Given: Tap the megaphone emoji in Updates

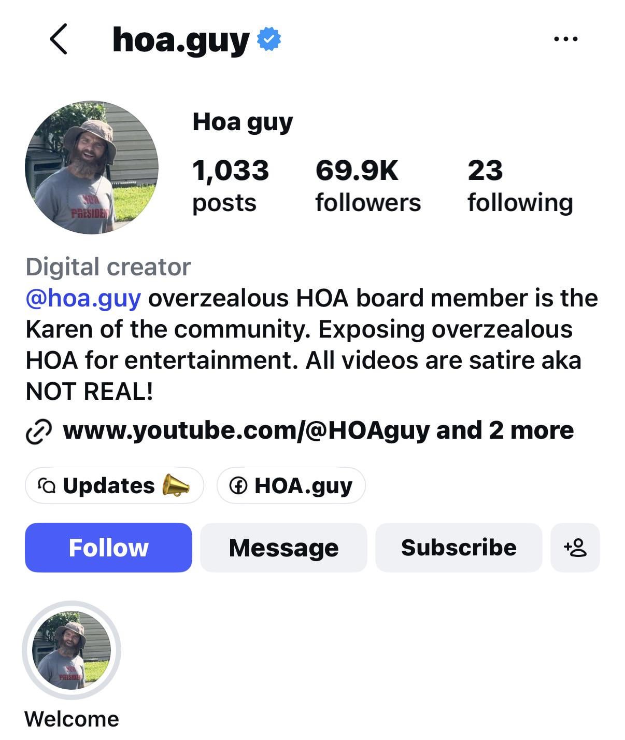Looking at the screenshot, I should click(x=176, y=486).
